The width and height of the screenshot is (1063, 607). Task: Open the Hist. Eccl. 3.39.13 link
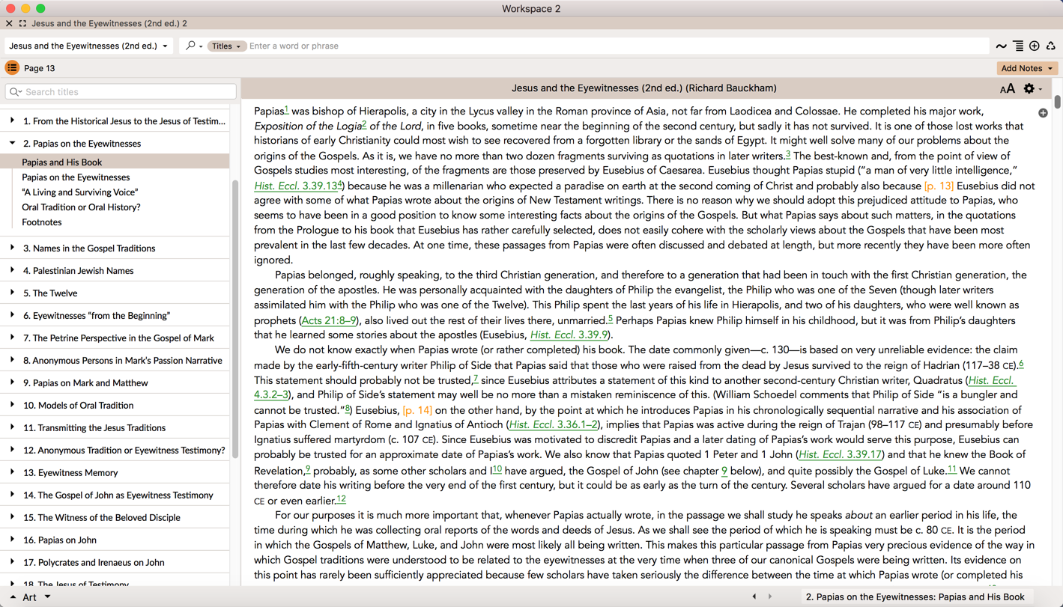point(295,186)
